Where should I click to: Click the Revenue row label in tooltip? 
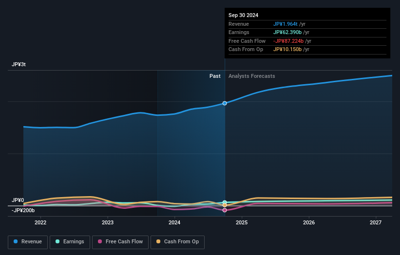tap(239, 24)
